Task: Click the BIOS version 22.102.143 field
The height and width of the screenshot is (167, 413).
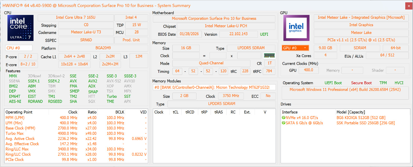Action: tap(239, 34)
